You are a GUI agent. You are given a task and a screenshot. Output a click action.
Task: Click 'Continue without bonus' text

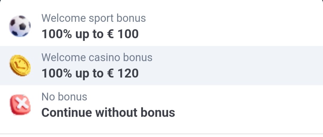(108, 112)
